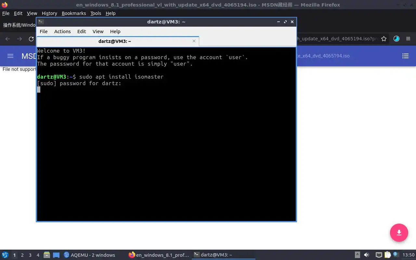
Task: Open the system start menu
Action: [5, 255]
